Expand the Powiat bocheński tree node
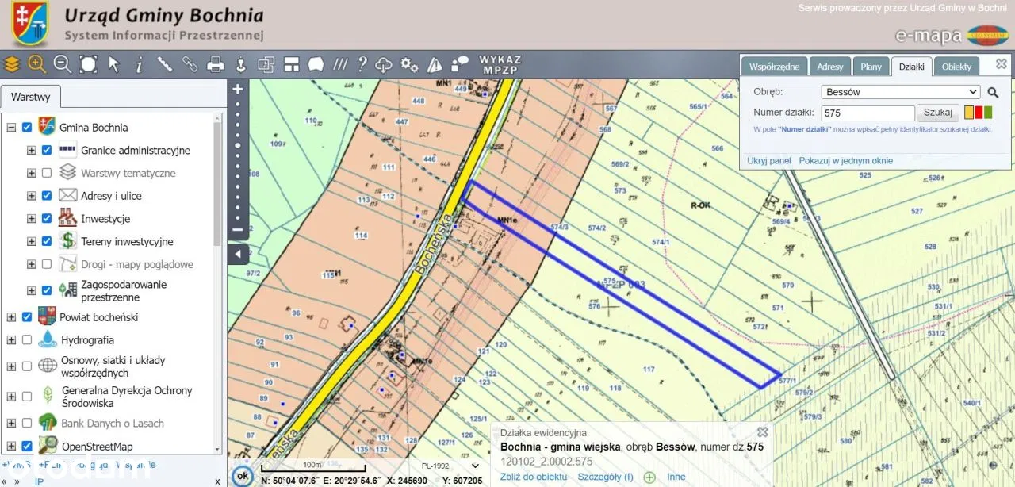Image resolution: width=1015 pixels, height=487 pixels. click(11, 317)
